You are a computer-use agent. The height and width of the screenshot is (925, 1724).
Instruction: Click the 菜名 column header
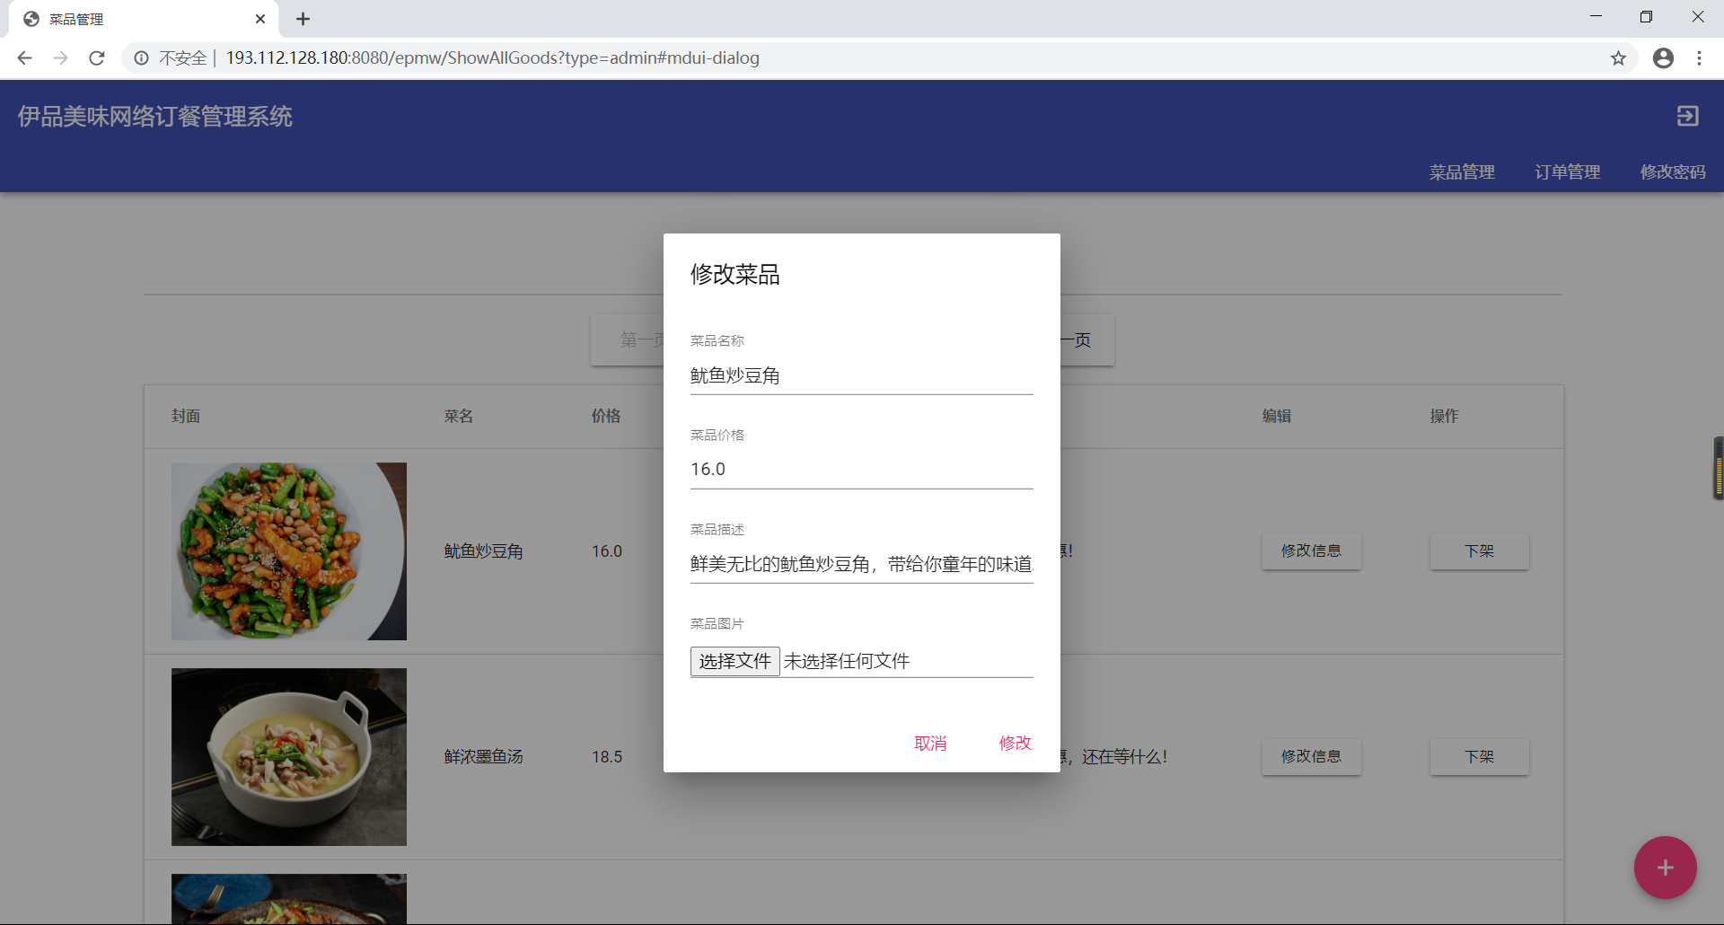coord(458,416)
